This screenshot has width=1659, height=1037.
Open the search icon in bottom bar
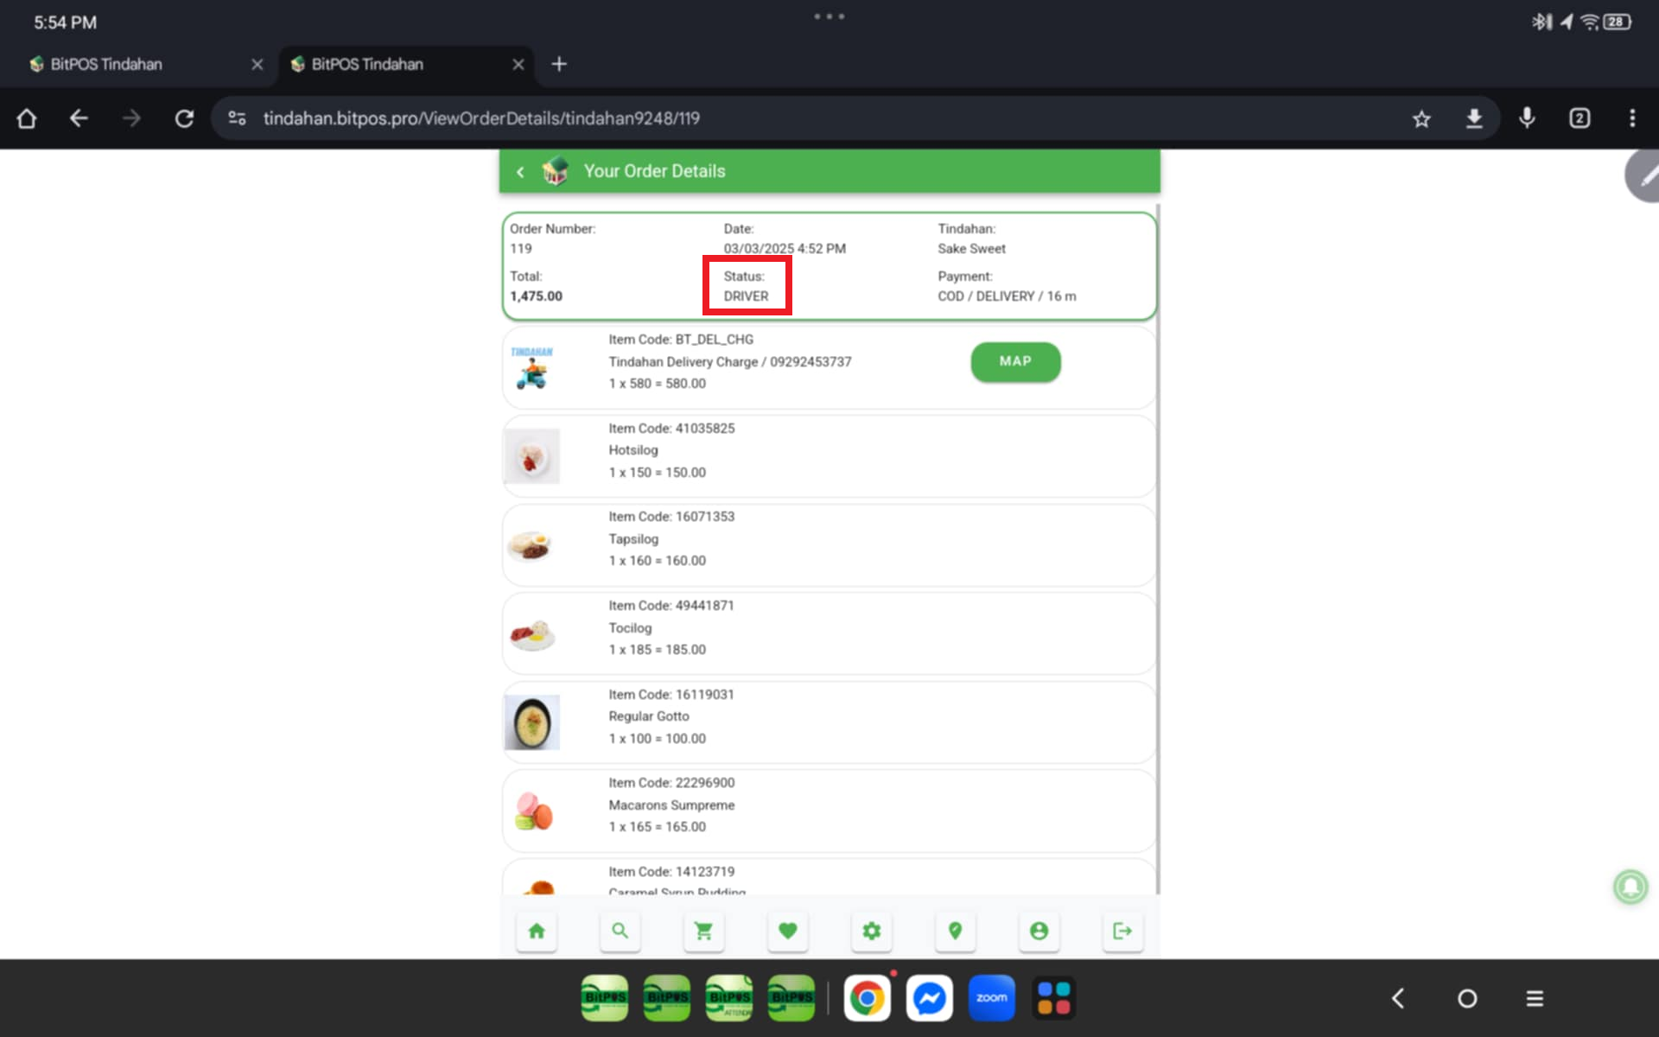tap(620, 931)
